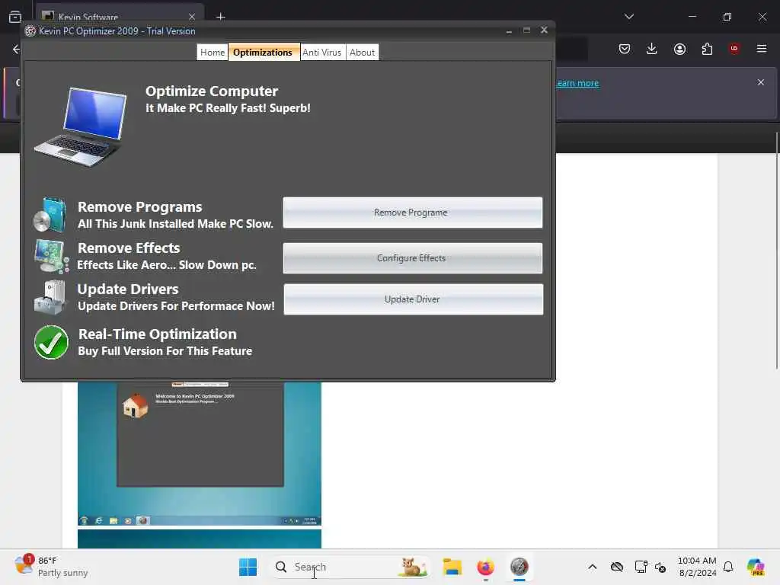Open Firefox Pocket save icon
This screenshot has width=780, height=585.
625,49
